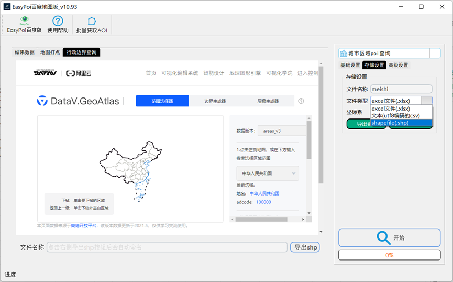Screen dimensions: 453x282
Task: Open the 中华人民共和国 region dropdown
Action: 268,173
